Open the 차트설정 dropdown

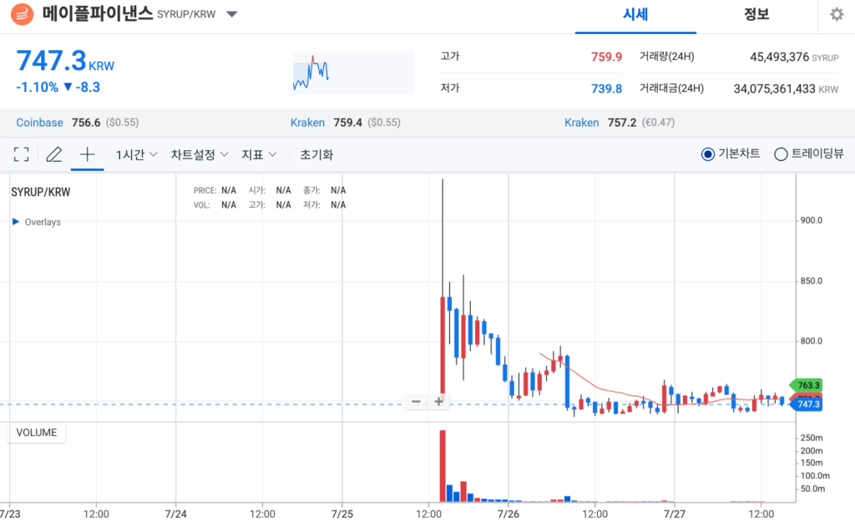199,154
